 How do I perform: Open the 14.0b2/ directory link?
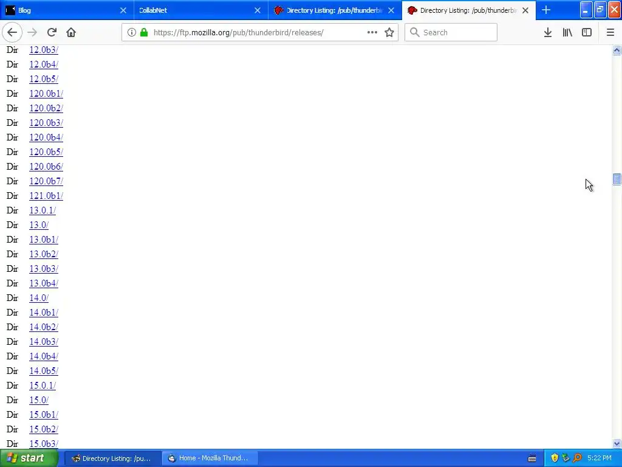point(44,327)
